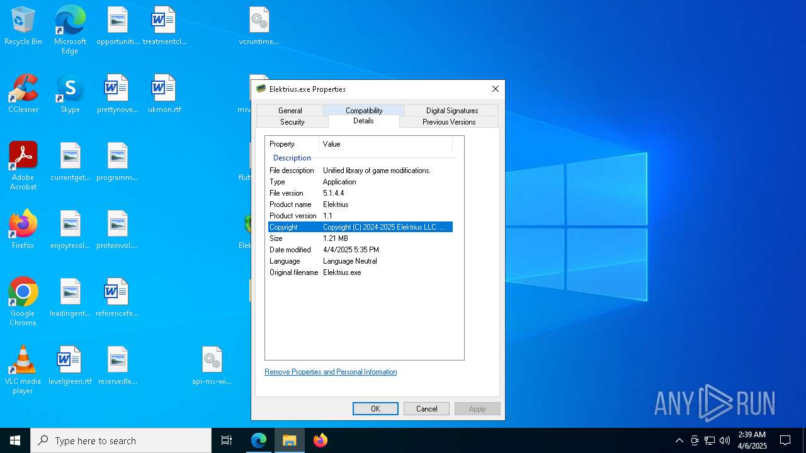Screen dimensions: 806x453
Task: Select the File version 5.1.4.4 row
Action: point(360,193)
